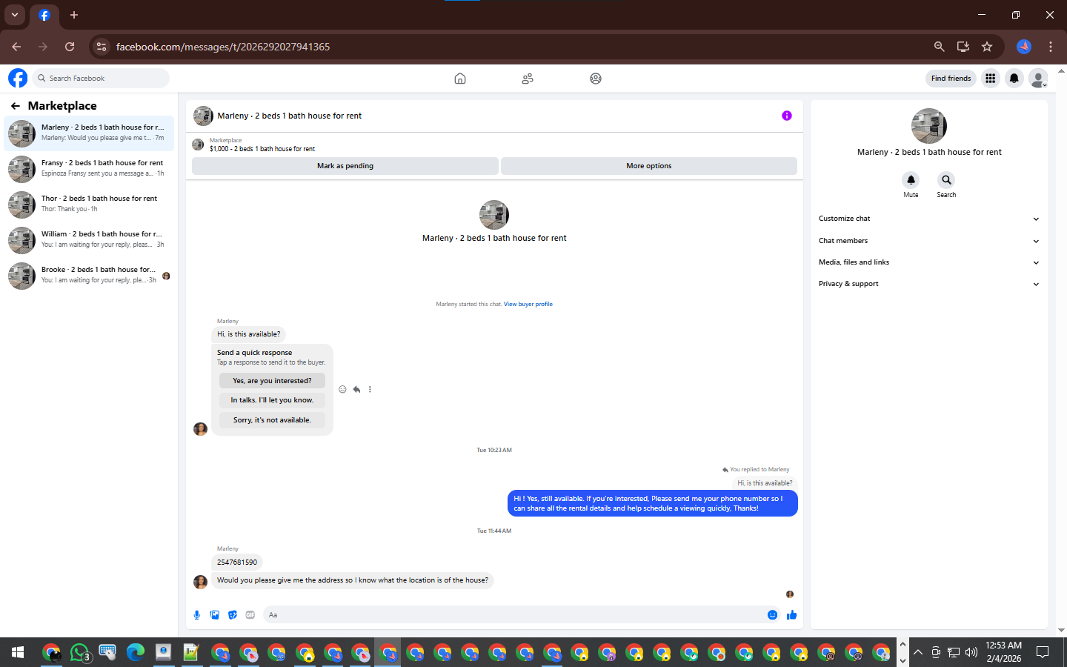Open a new browser tab

(x=74, y=15)
